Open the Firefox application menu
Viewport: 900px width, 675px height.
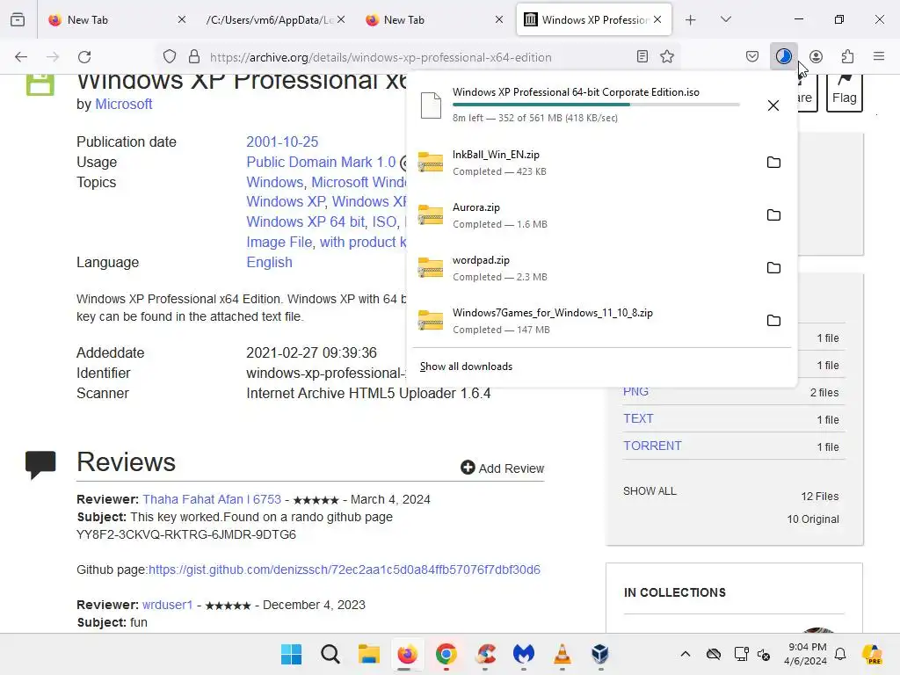(879, 56)
